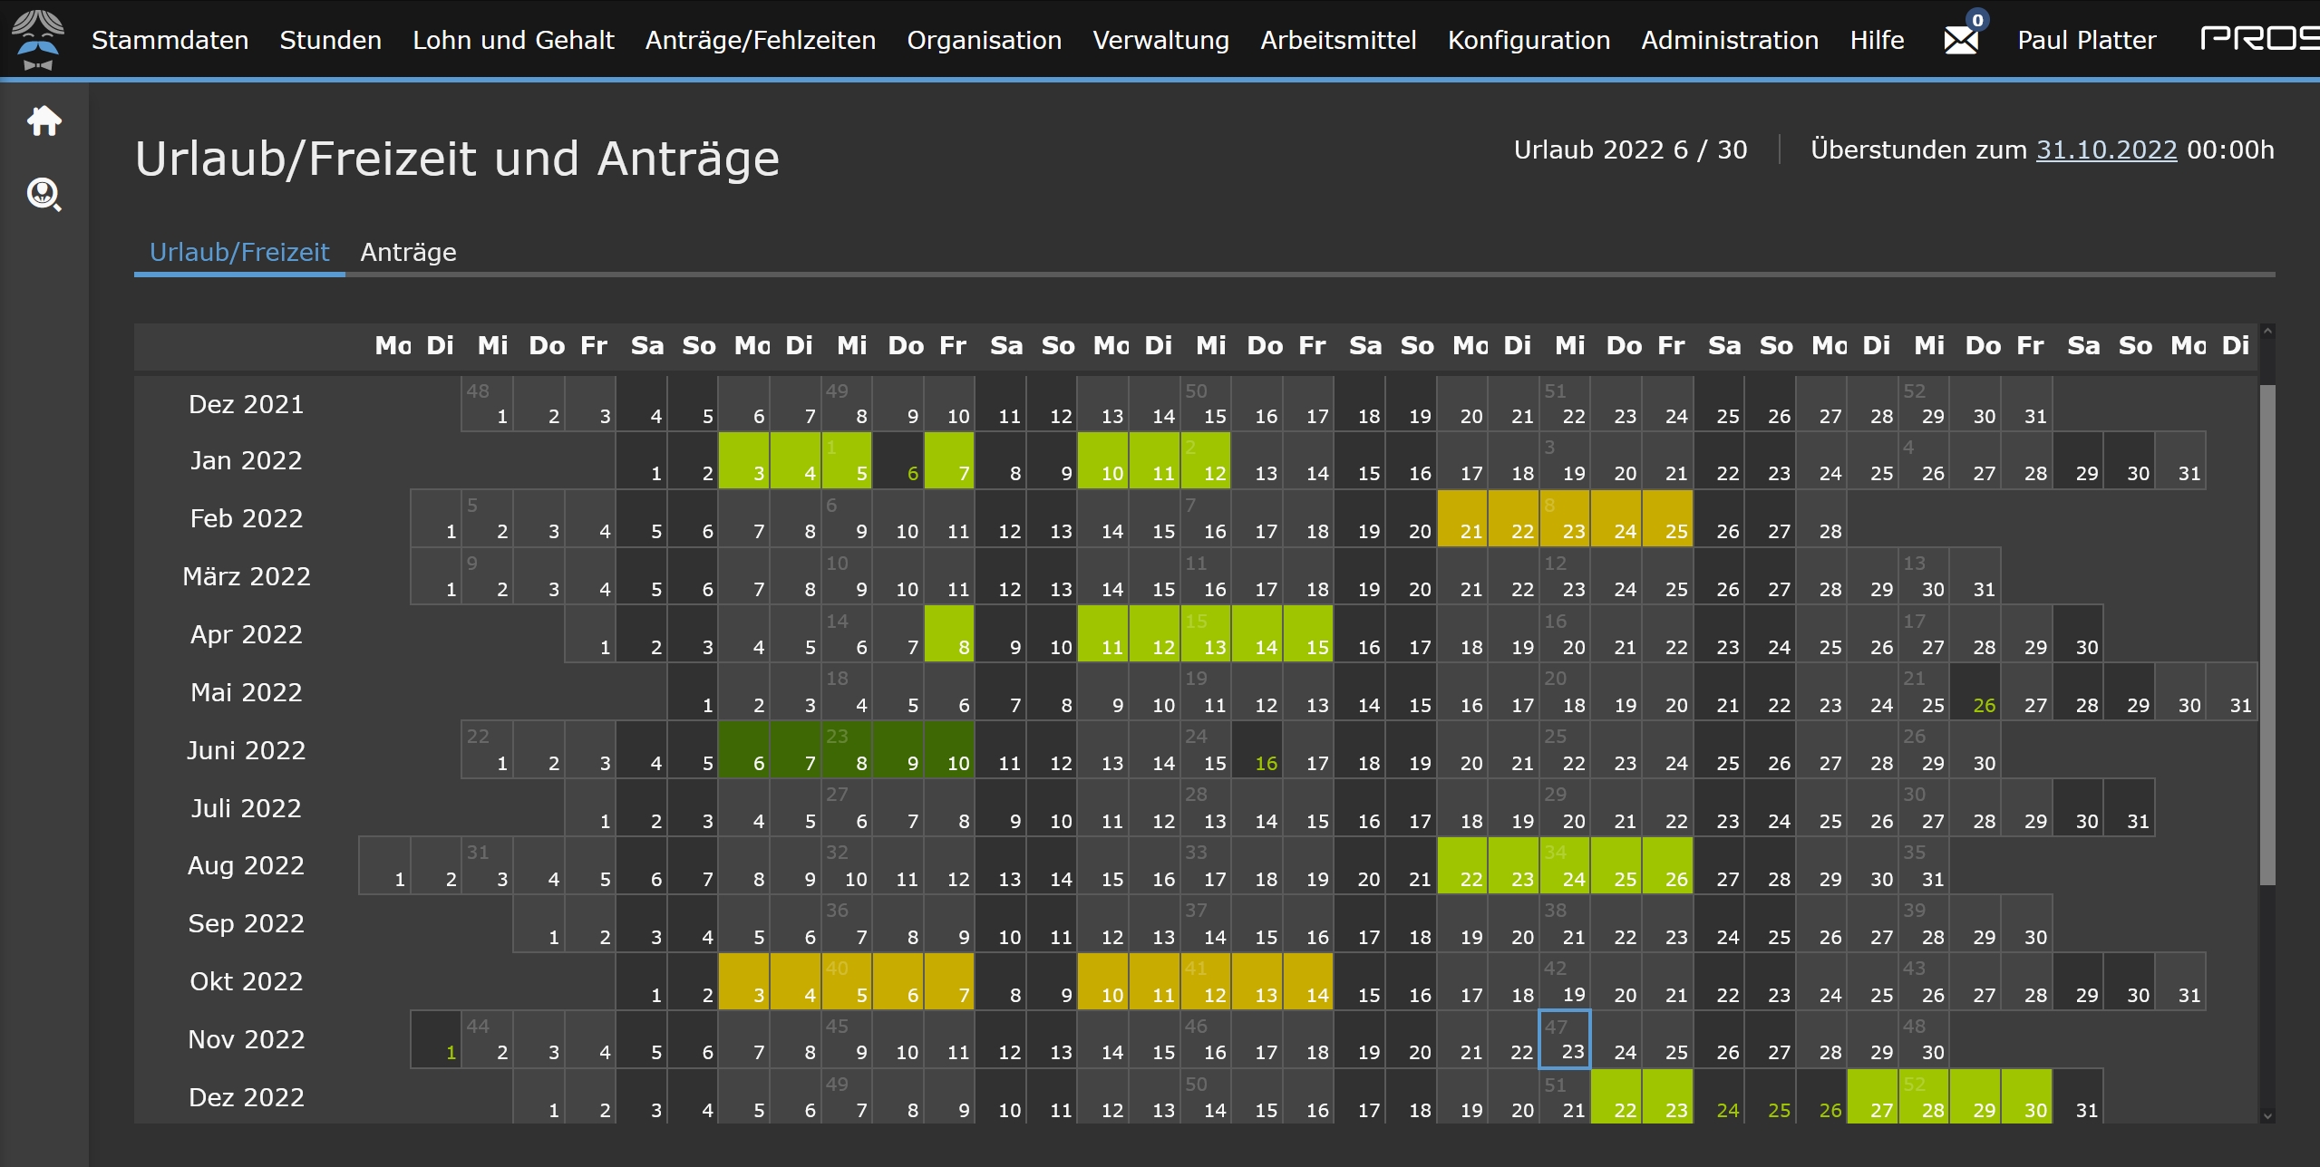The image size is (2320, 1167).
Task: Select the highlighted 23 November 2022 cell
Action: pyautogui.click(x=1565, y=1039)
